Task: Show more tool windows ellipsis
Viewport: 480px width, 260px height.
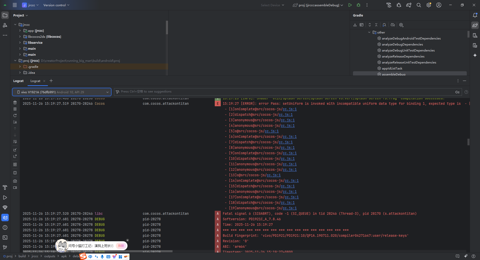Action: 5,35
